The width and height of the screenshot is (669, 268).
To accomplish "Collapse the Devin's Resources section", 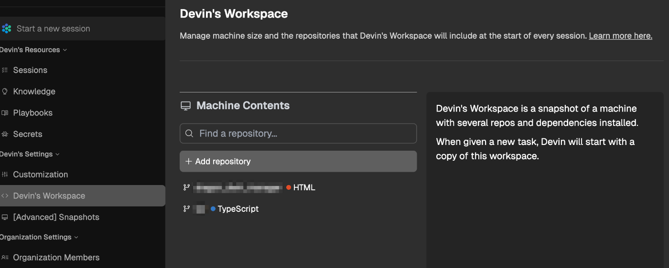I will click(65, 50).
